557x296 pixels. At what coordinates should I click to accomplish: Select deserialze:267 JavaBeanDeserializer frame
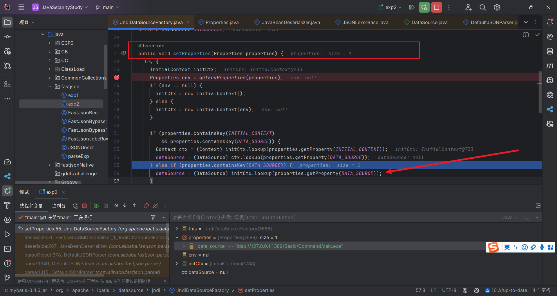pos(92,246)
